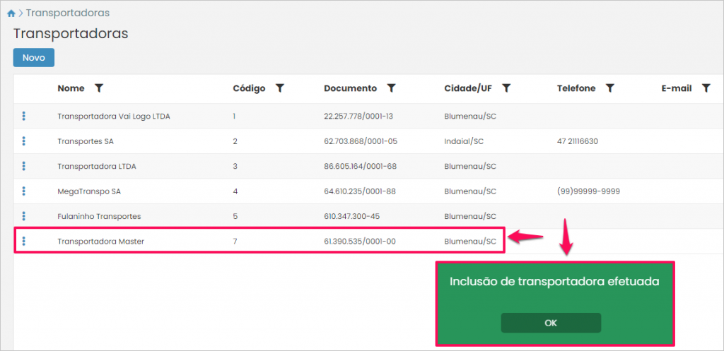The width and height of the screenshot is (724, 351).
Task: Select the MegaTranspo SA row name
Action: coord(88,191)
